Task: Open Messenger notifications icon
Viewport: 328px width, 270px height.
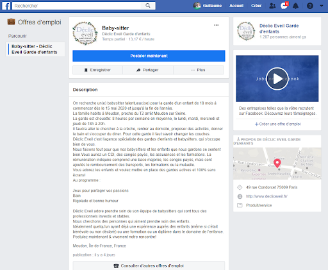Action: [284, 6]
